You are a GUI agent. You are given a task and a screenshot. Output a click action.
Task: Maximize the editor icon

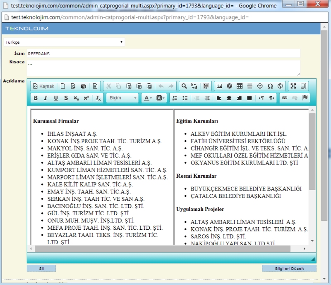[293, 86]
